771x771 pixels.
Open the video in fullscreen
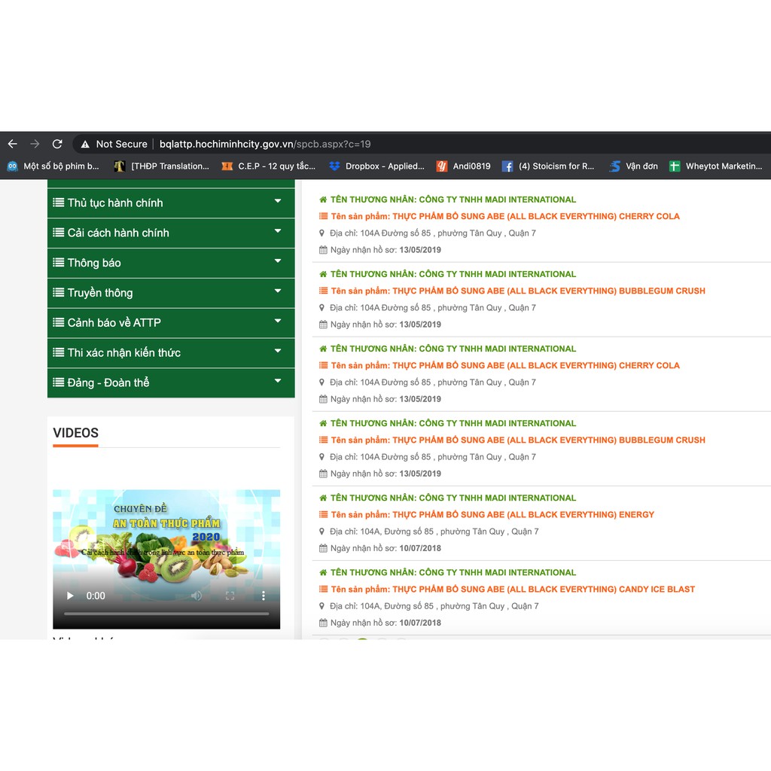click(230, 596)
